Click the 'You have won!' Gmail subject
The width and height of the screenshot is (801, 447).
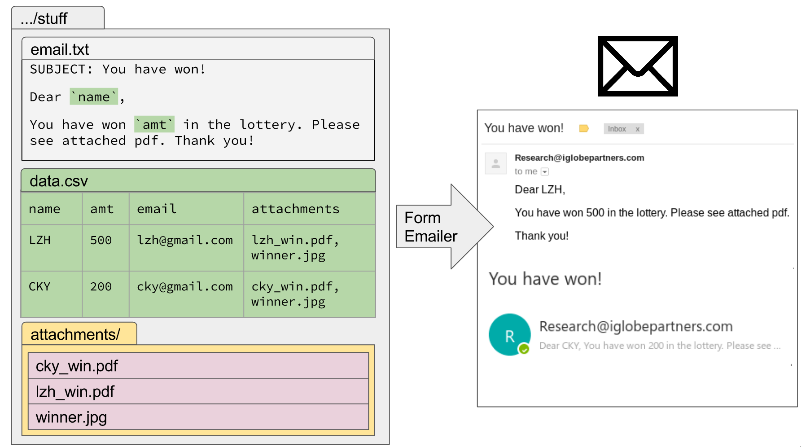tap(524, 128)
